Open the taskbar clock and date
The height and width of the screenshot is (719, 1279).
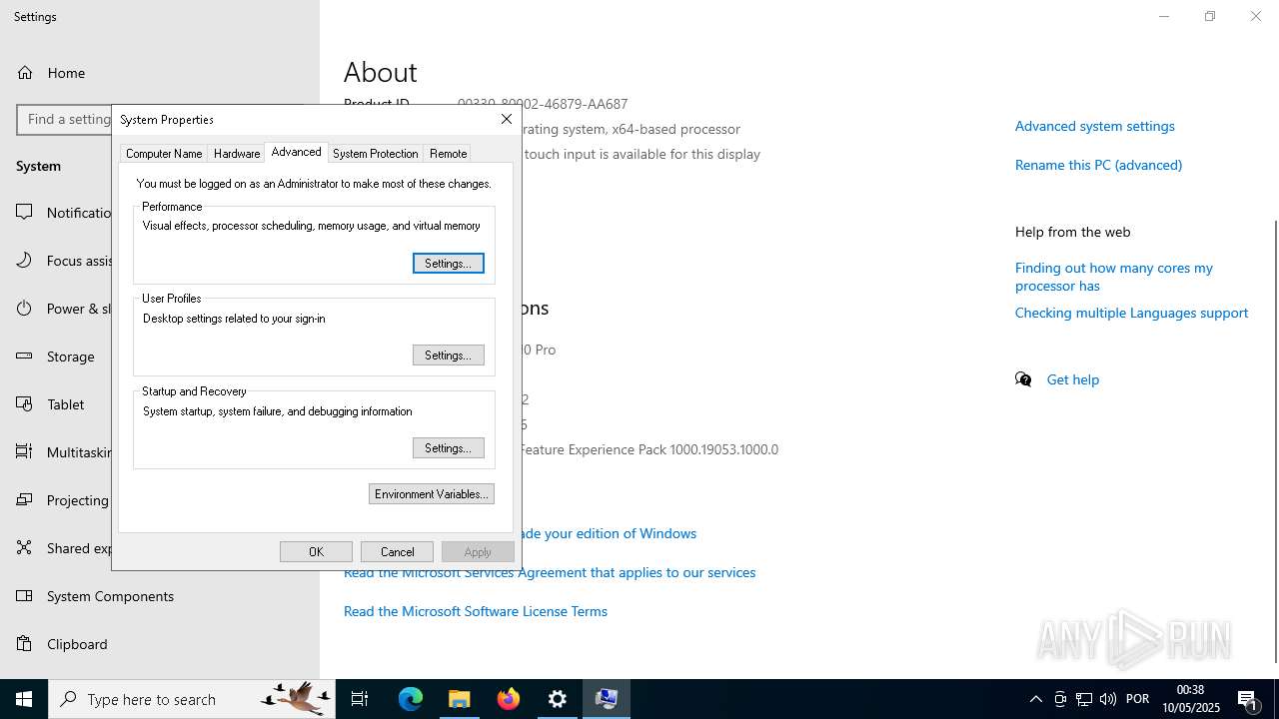click(1190, 699)
